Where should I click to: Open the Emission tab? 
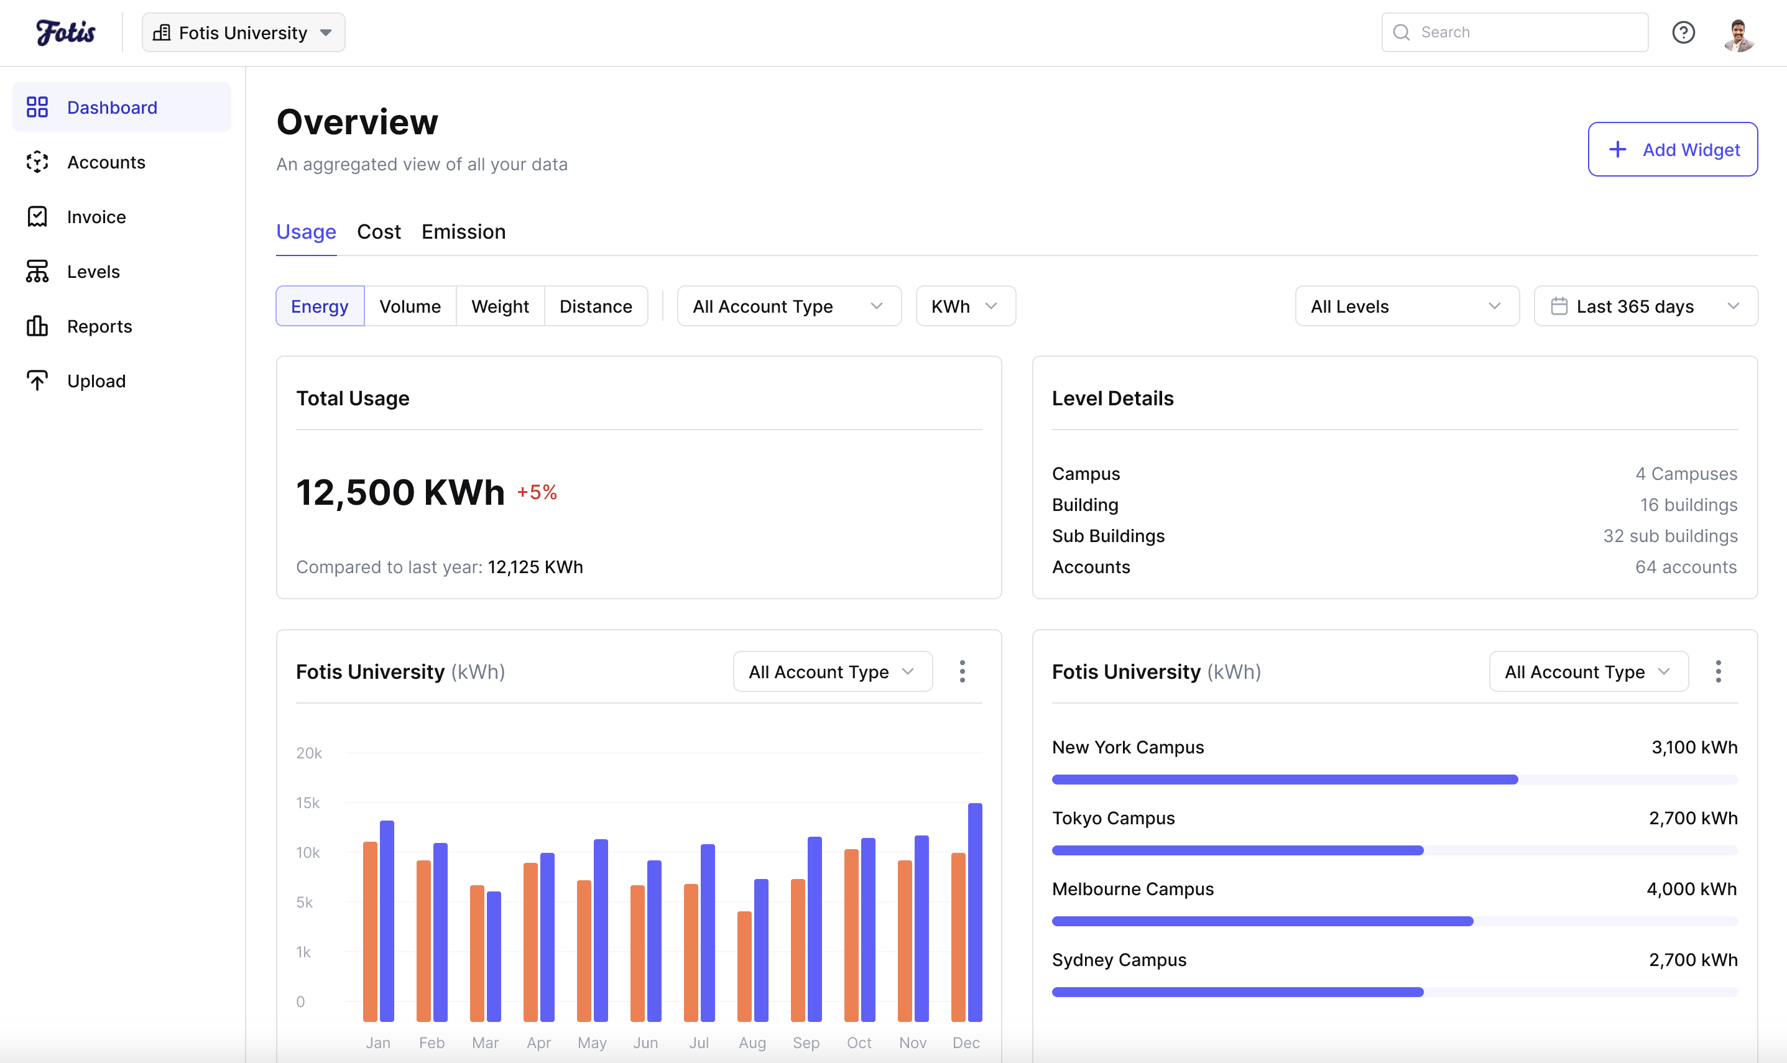pyautogui.click(x=463, y=231)
